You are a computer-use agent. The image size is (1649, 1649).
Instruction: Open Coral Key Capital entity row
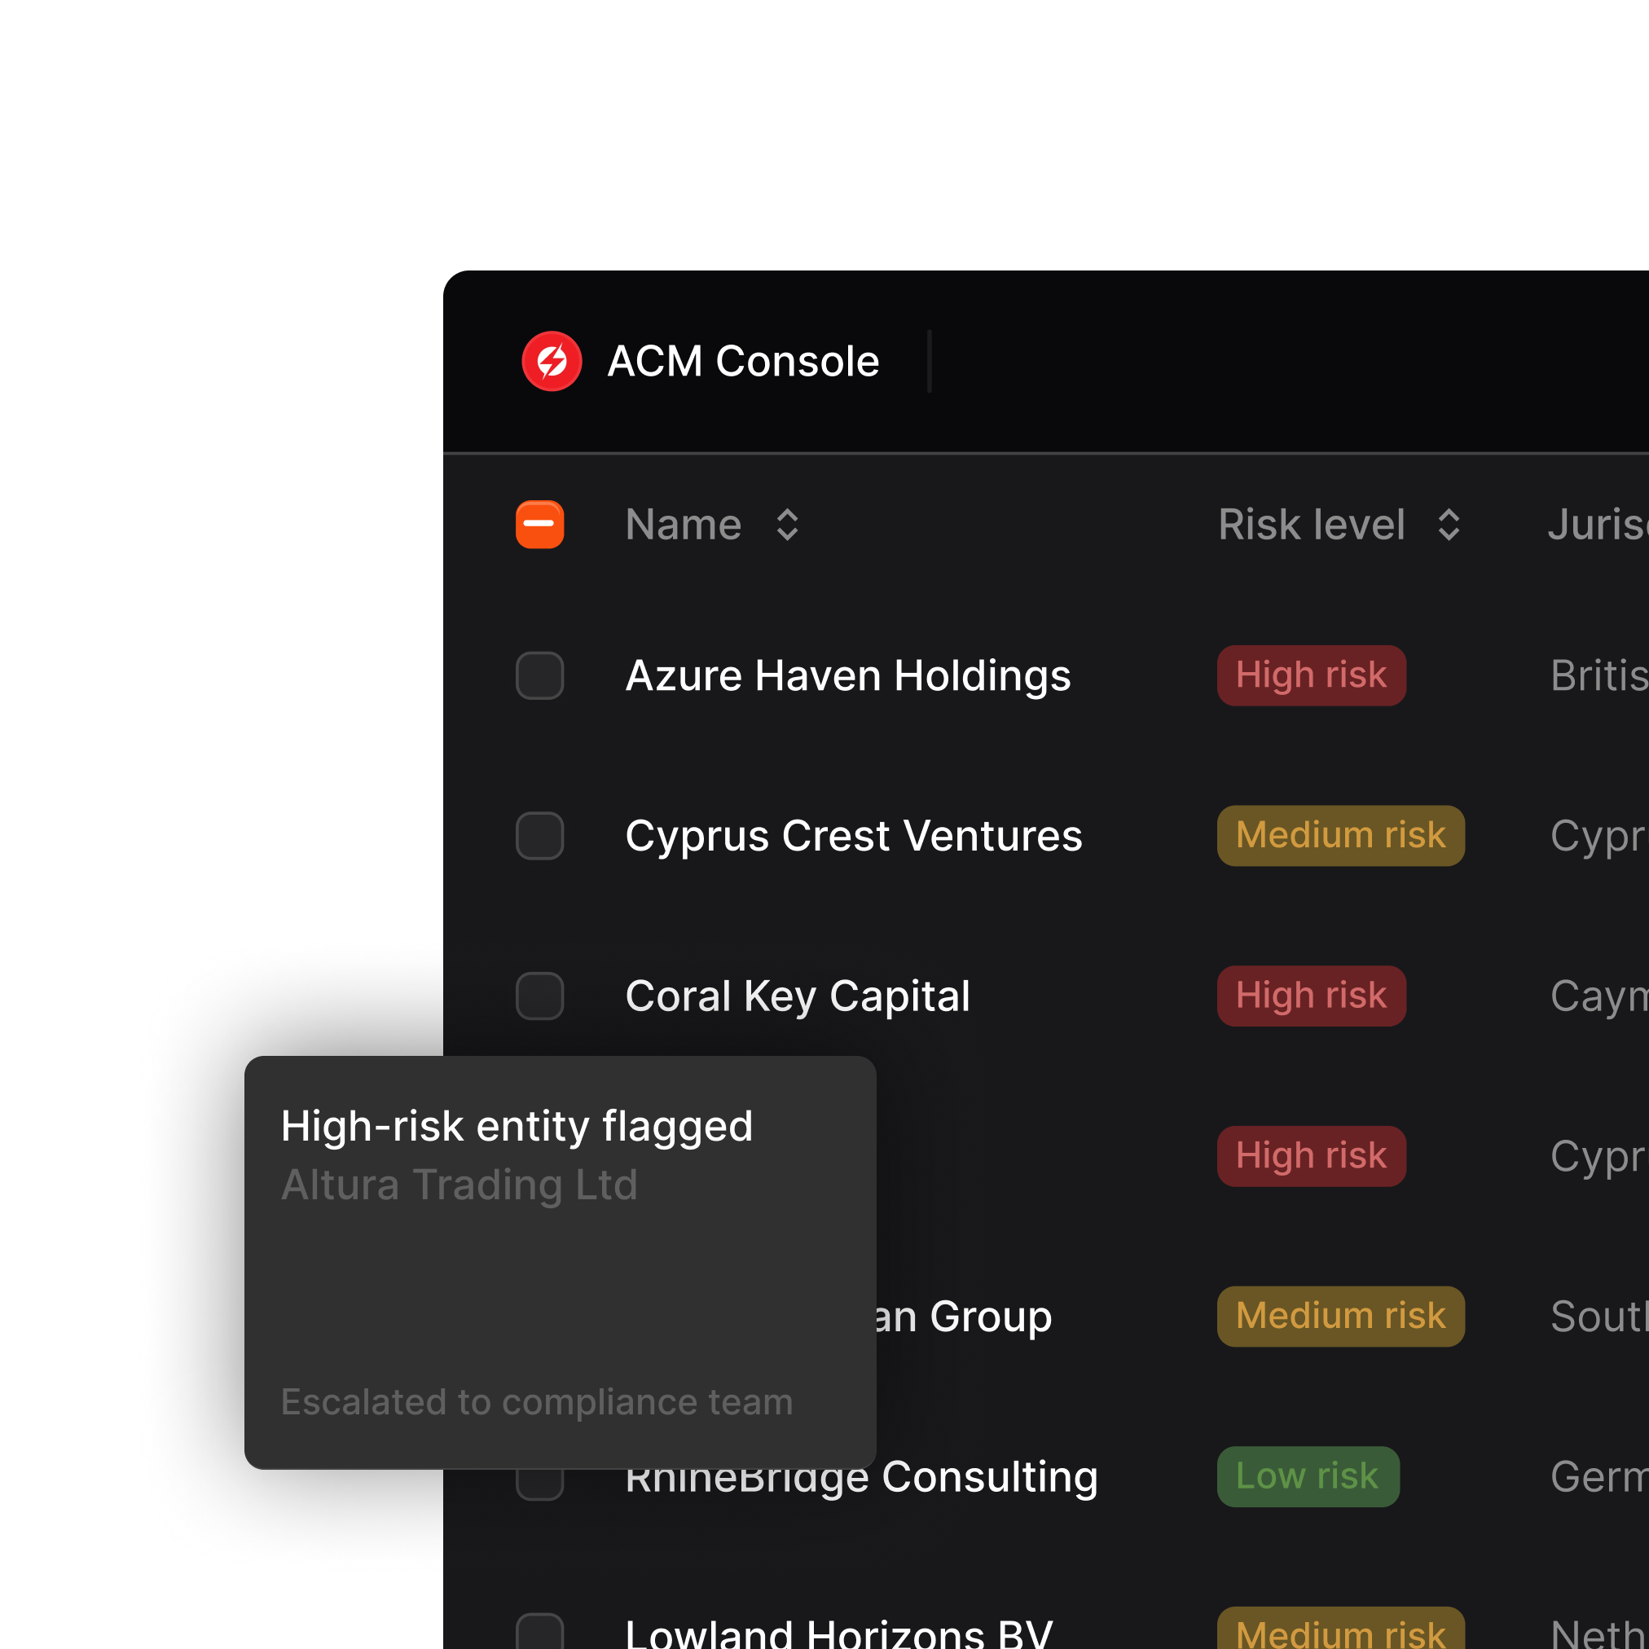click(x=797, y=996)
